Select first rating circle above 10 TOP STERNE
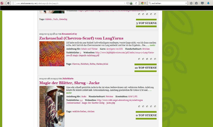The width and height of the screenshot is (213, 127). [x=139, y=59]
